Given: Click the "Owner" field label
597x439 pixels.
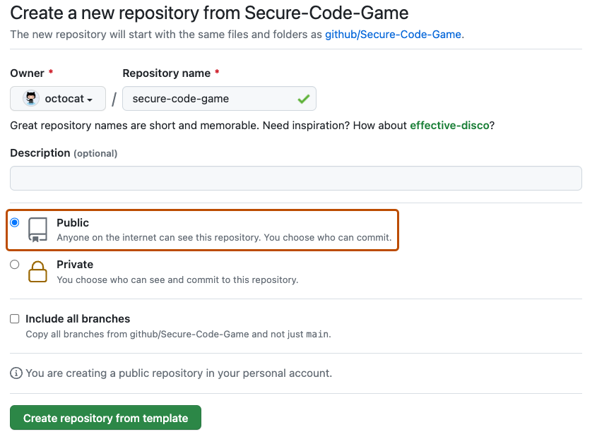Looking at the screenshot, I should 28,73.
